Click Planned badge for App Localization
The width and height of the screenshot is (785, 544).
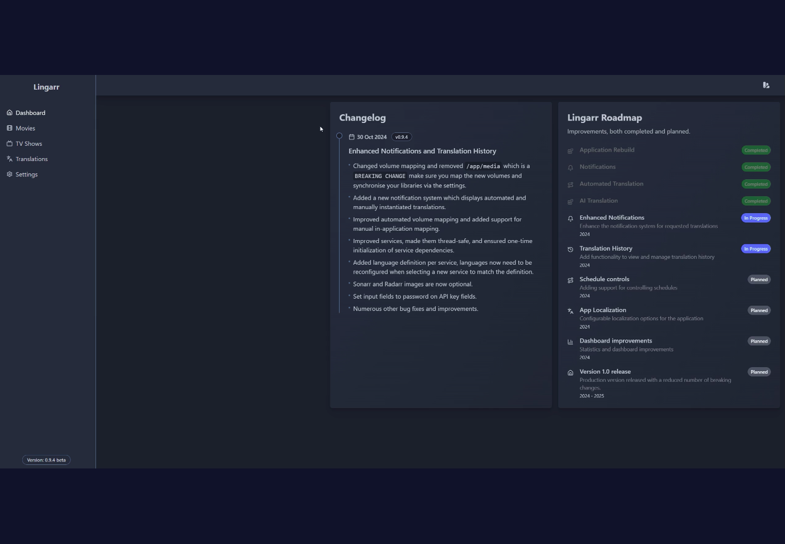(x=759, y=310)
